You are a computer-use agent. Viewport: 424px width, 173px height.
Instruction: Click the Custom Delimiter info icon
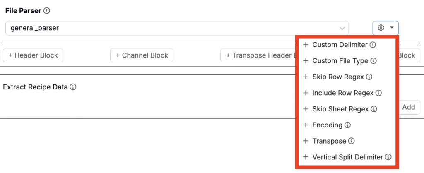(x=373, y=45)
